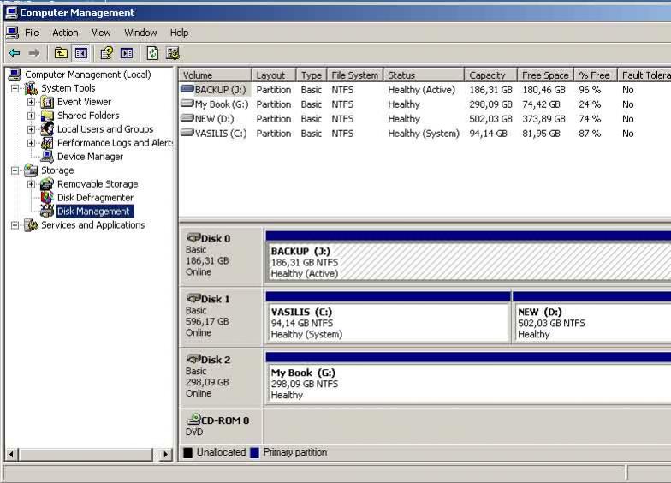
Task: Expand Services and Applications node
Action: [x=15, y=225]
